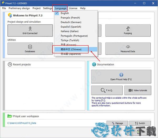Select Deutsch (German) language

coord(71,22)
